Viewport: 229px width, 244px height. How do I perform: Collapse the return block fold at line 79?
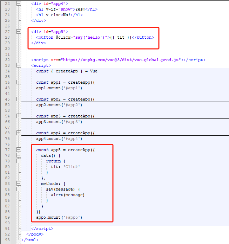(x=19, y=161)
